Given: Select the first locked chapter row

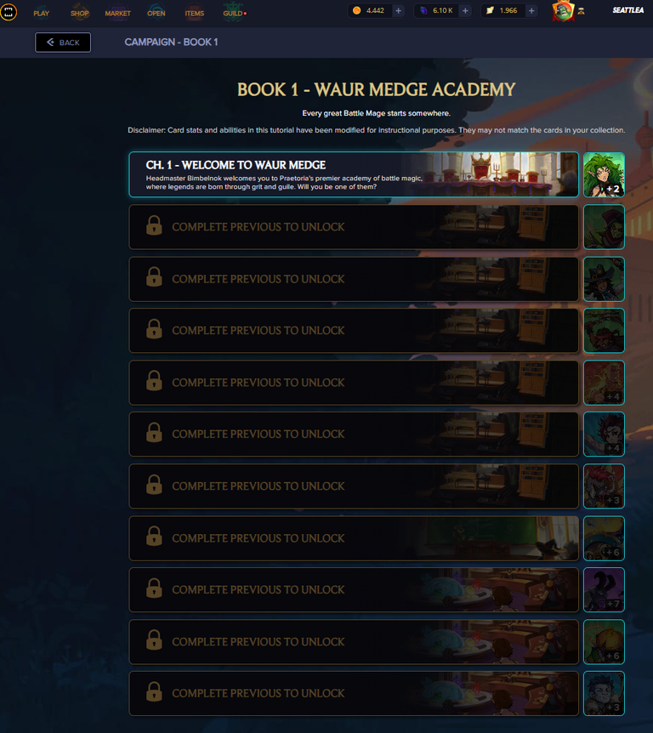Looking at the screenshot, I should click(x=354, y=227).
